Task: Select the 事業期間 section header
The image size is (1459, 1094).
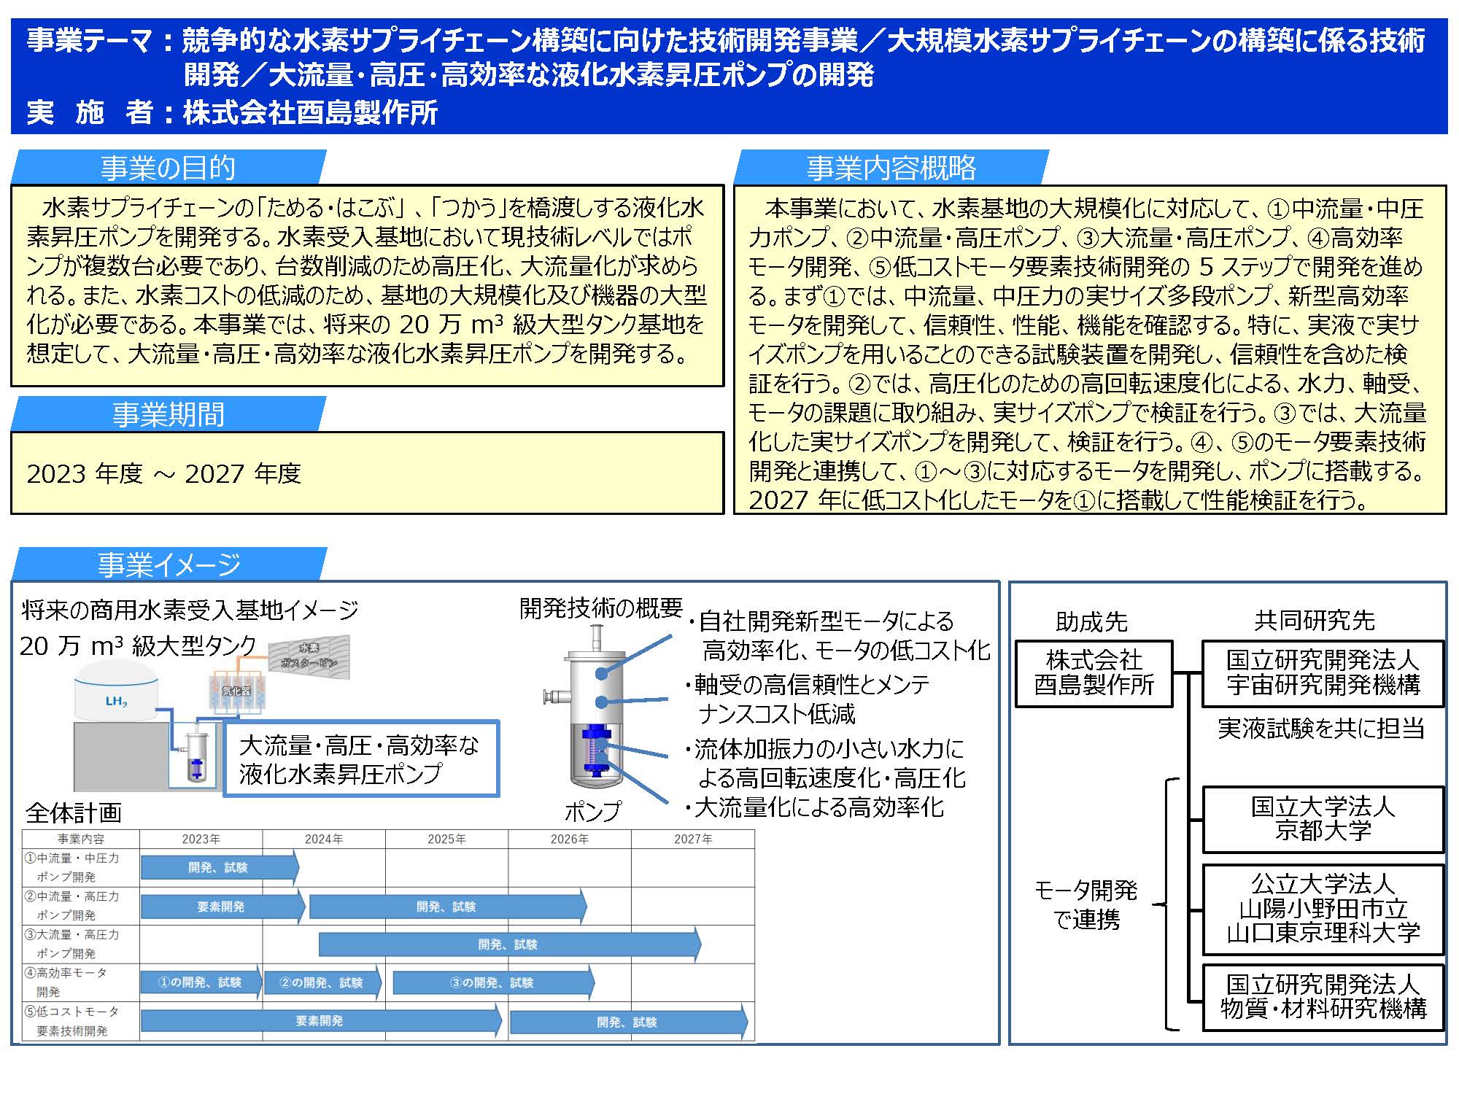Action: coord(168,414)
